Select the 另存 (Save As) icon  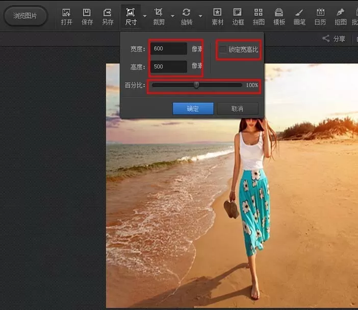point(108,17)
